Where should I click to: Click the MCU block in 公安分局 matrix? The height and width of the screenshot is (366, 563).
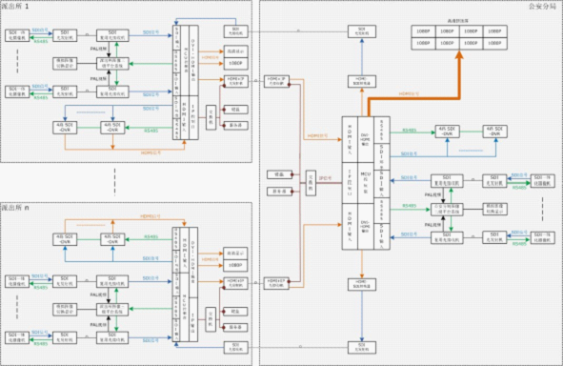click(366, 183)
